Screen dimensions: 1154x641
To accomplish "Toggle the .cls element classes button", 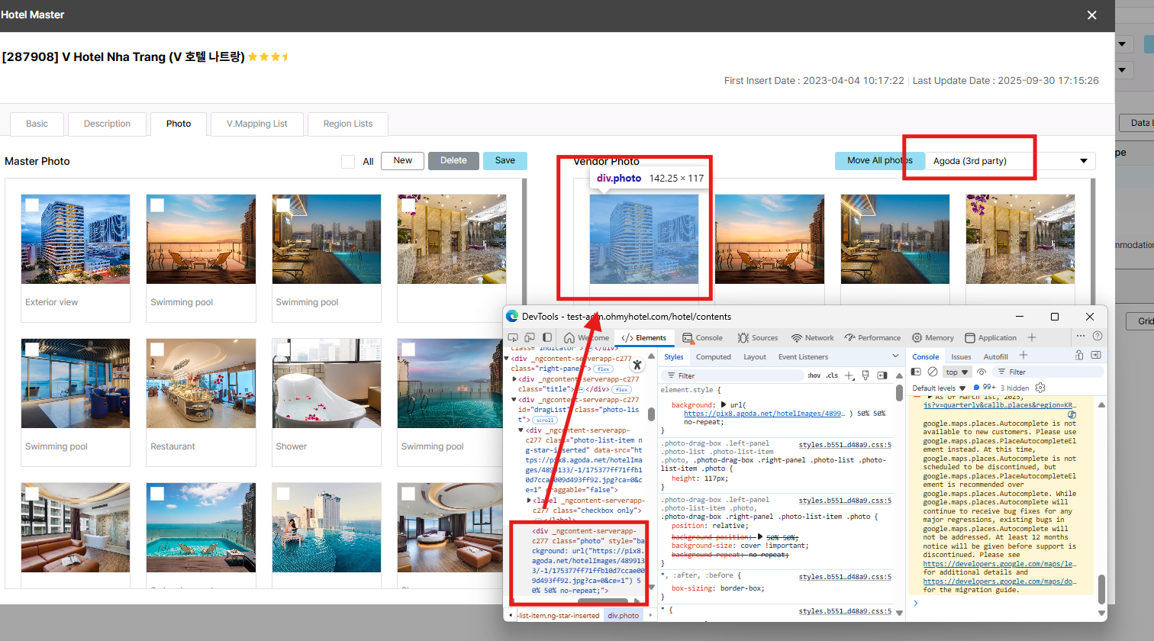I will (x=832, y=375).
